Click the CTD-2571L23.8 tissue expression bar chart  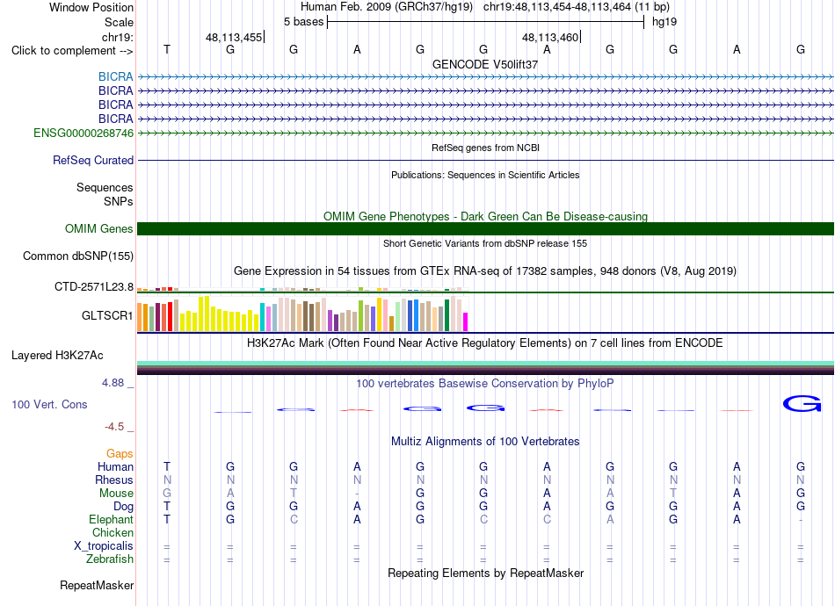302,289
